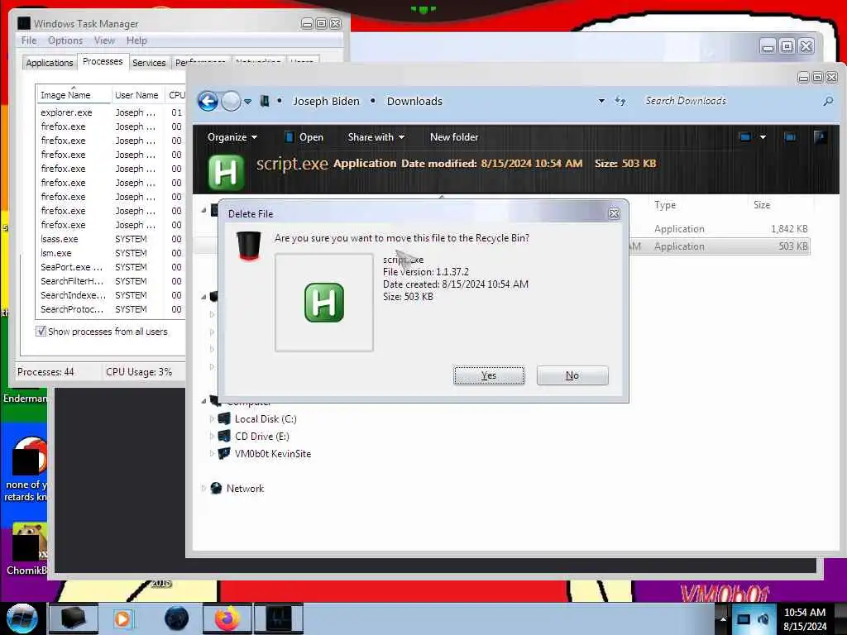The height and width of the screenshot is (635, 847).
Task: Click No in the Delete File dialog
Action: (572, 375)
